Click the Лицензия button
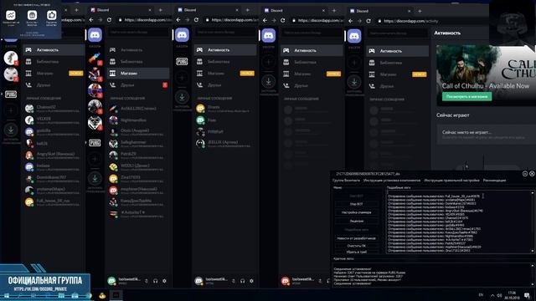 click(357, 221)
